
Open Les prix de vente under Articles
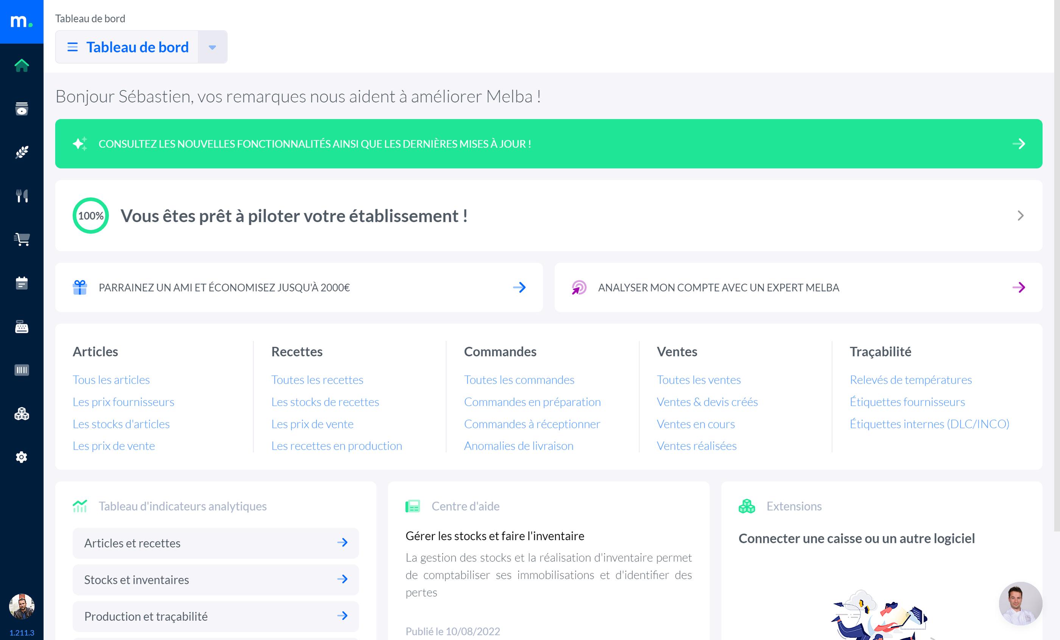coord(114,446)
